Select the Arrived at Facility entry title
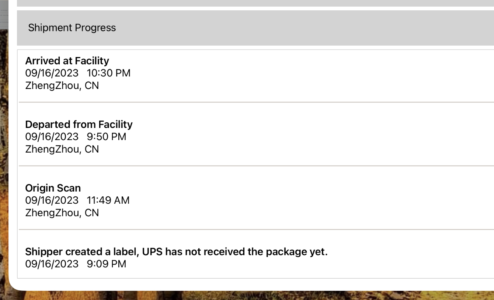 tap(67, 61)
